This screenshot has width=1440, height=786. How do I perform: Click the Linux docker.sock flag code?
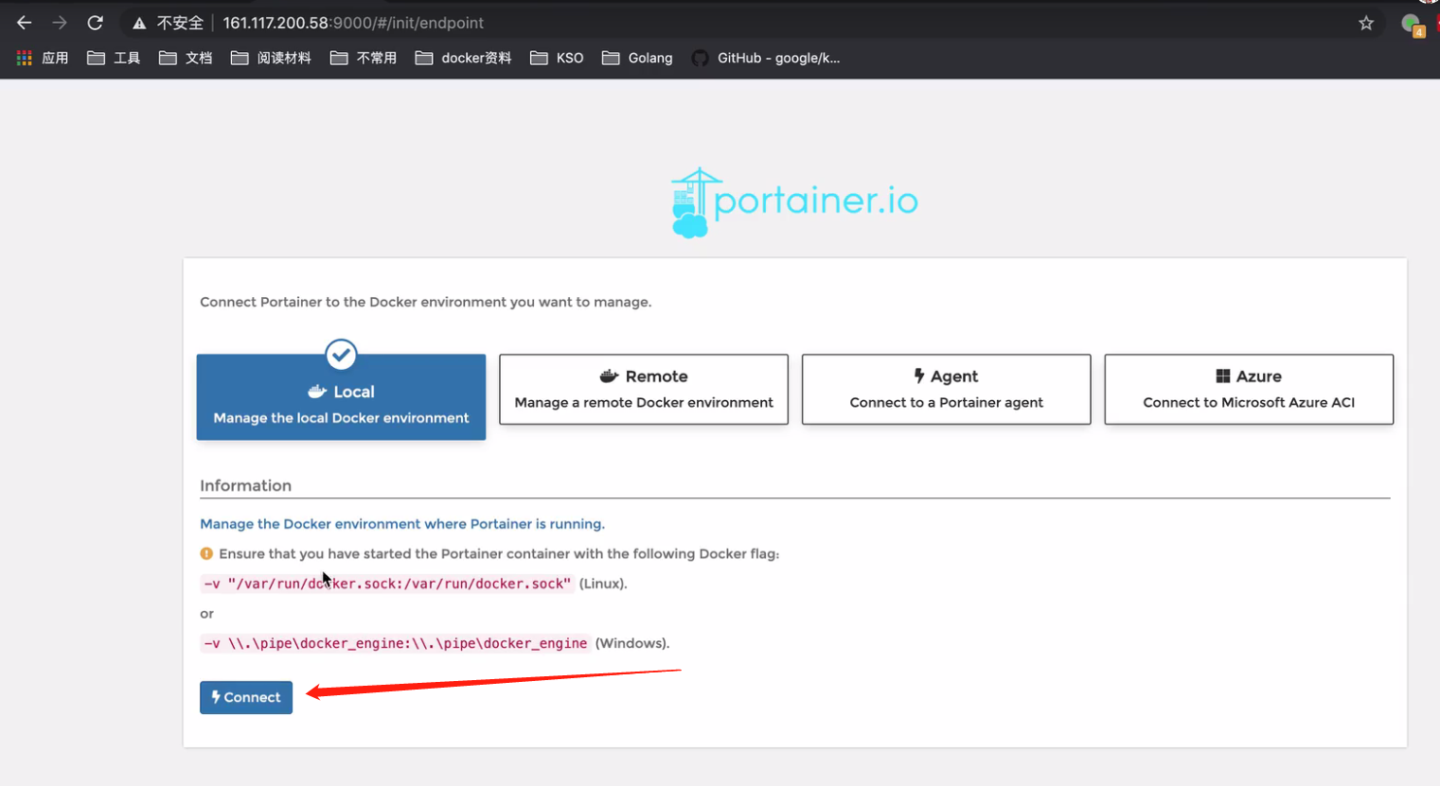coord(387,584)
